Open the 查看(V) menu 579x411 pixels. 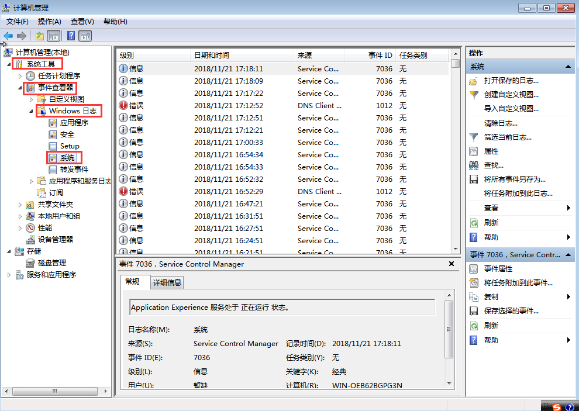tap(82, 22)
